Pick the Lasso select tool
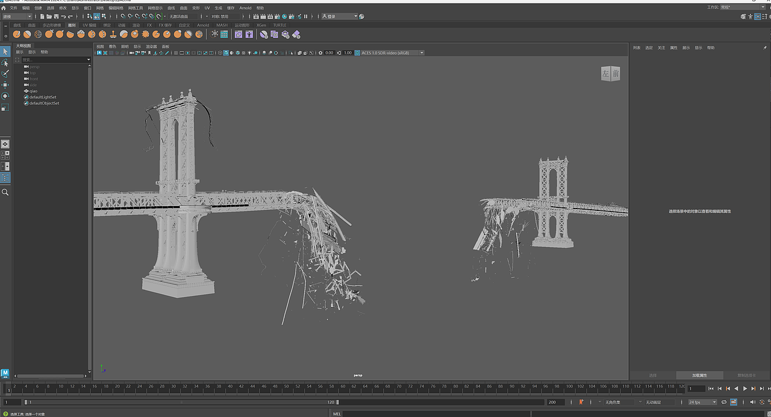This screenshot has width=771, height=417. click(5, 63)
